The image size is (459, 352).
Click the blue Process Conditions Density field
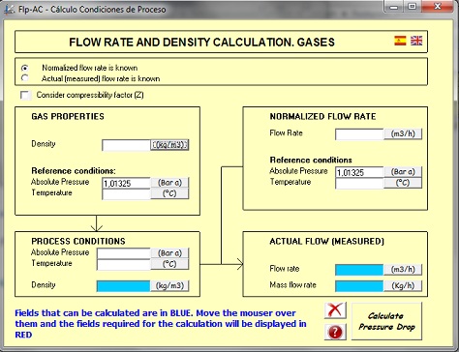click(x=124, y=286)
